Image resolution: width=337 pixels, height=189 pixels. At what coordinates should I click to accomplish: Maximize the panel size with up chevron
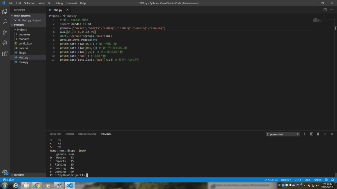(325, 134)
